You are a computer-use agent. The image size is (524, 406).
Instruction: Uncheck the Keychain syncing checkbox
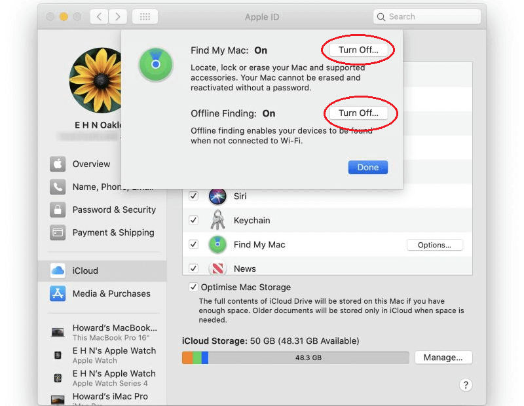point(193,220)
